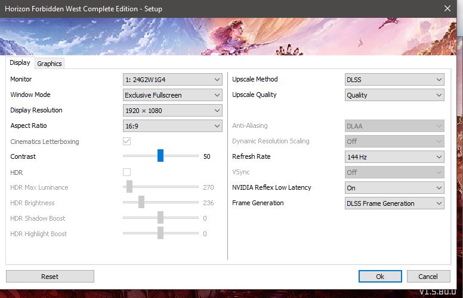The height and width of the screenshot is (298, 463).
Task: Click the Frame Generation label
Action: coord(258,203)
